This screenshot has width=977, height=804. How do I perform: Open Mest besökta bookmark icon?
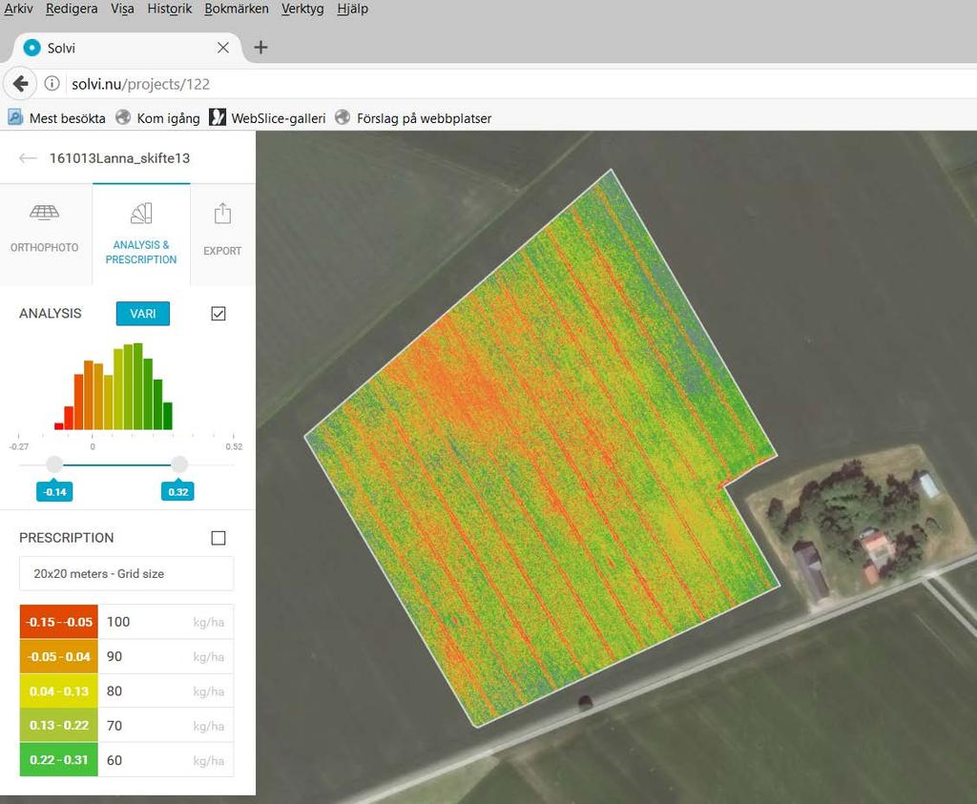tap(14, 117)
